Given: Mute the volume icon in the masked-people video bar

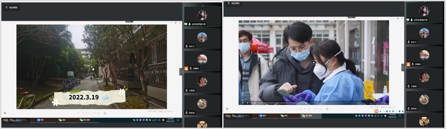Looking at the screenshot, I should [x=242, y=103].
